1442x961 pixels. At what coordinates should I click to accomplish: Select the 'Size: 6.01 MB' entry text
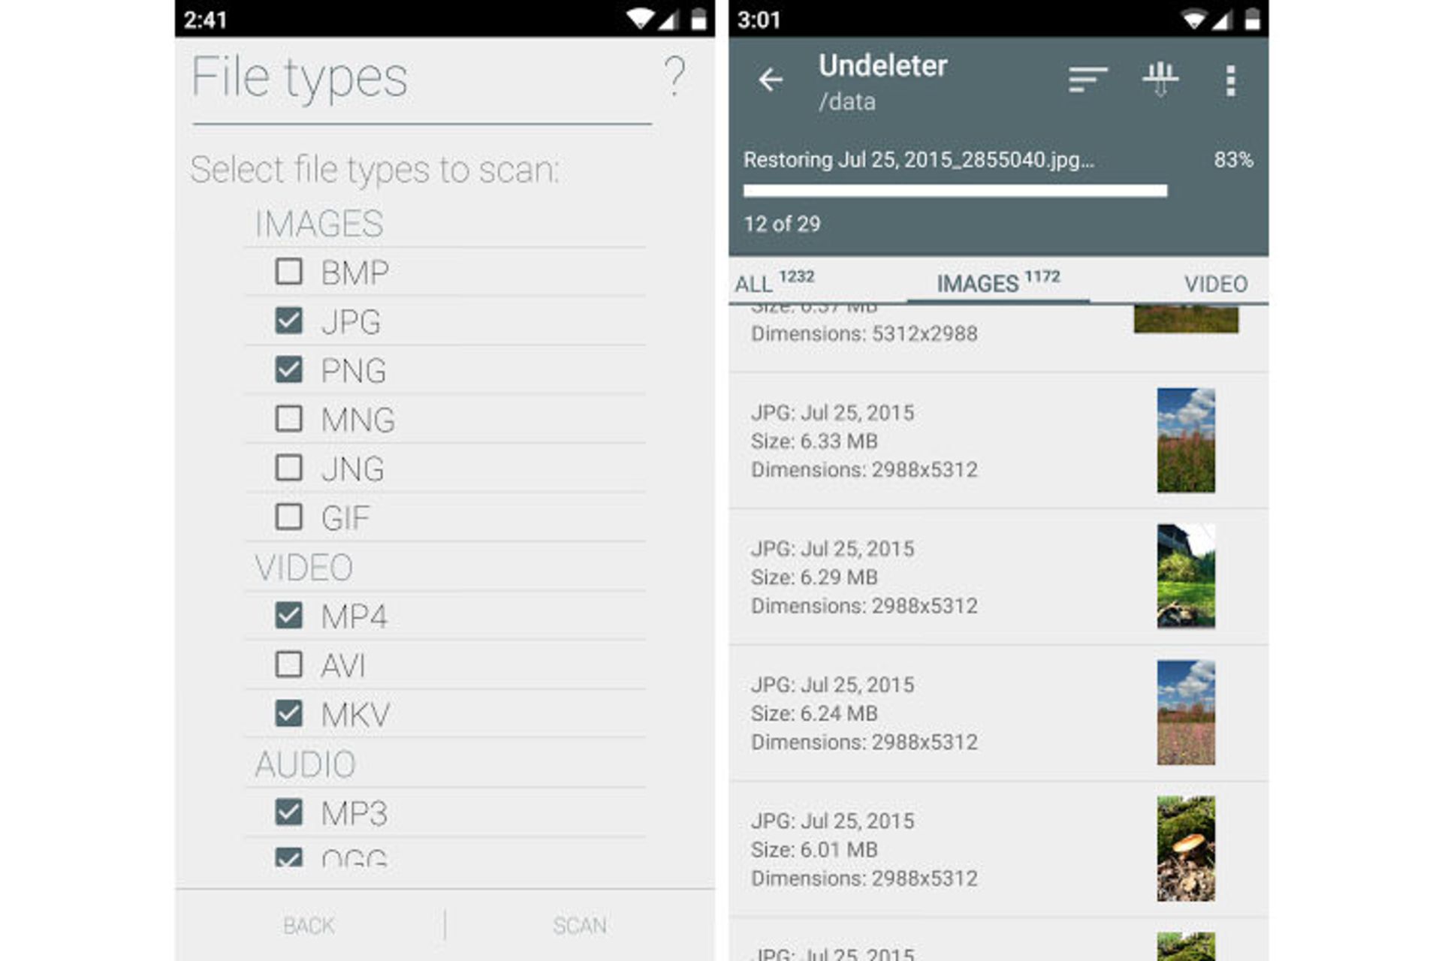point(814,850)
